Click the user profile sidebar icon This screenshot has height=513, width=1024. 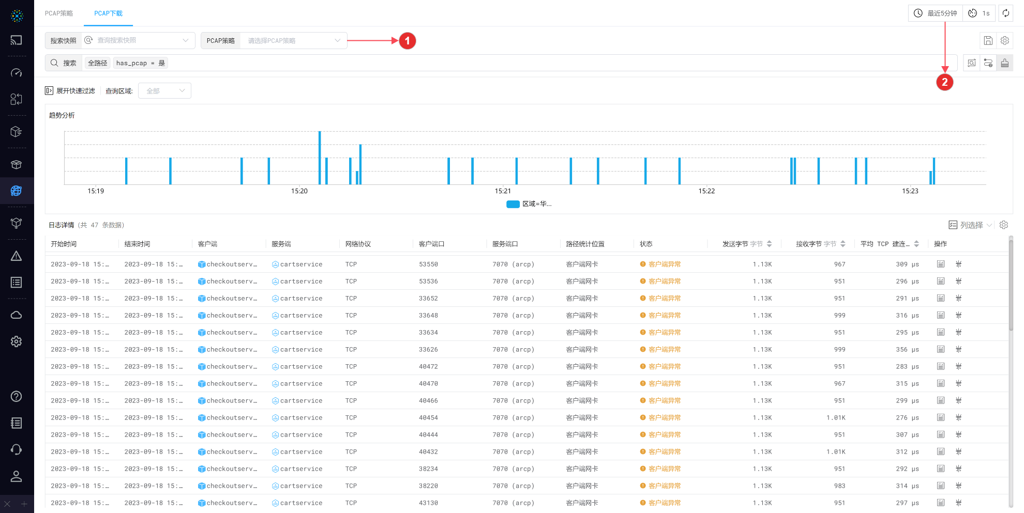[17, 476]
